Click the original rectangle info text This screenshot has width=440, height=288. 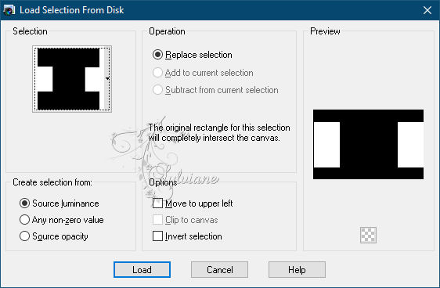click(x=219, y=132)
